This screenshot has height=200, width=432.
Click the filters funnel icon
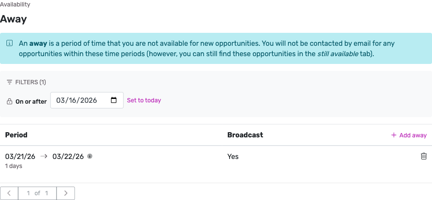tap(9, 82)
